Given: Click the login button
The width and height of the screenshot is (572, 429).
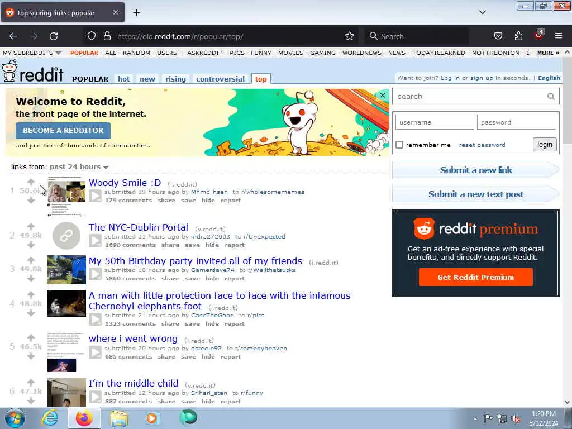Looking at the screenshot, I should point(545,145).
